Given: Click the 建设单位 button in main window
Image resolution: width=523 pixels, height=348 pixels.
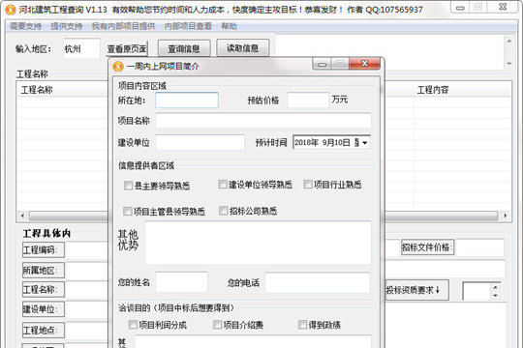Looking at the screenshot, I should coord(44,309).
